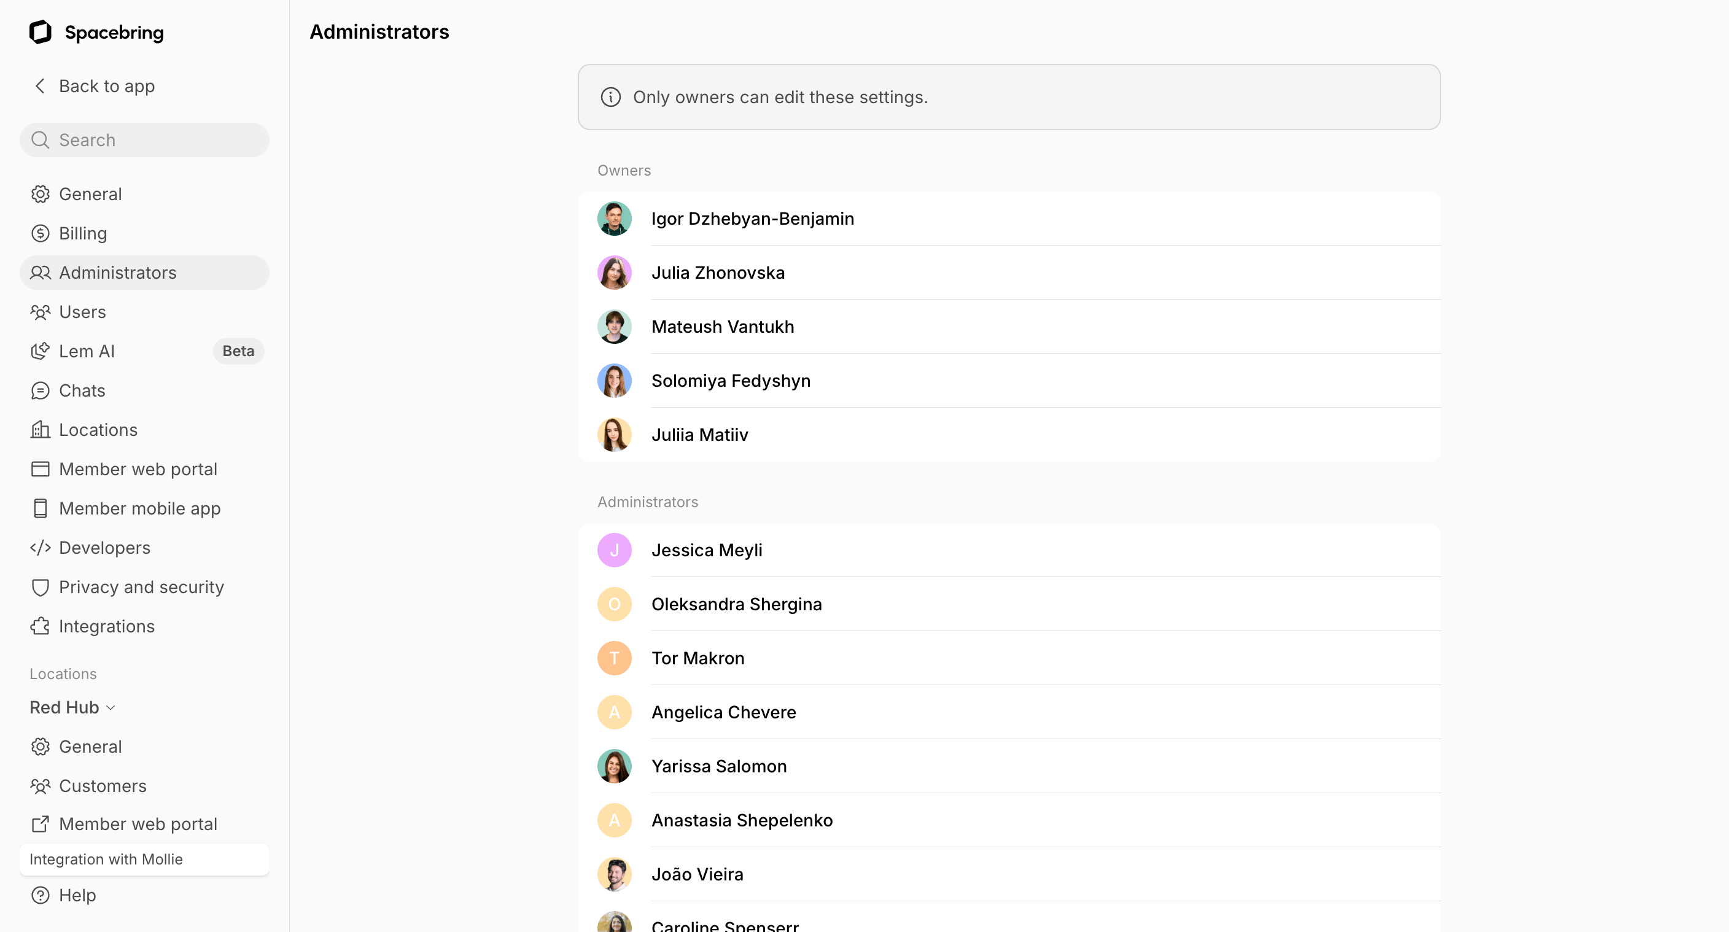This screenshot has height=932, width=1729.
Task: Click the Help question mark icon
Action: (41, 895)
